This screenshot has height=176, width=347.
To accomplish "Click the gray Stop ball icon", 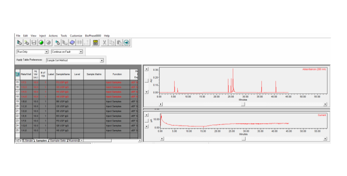I will coord(49,43).
